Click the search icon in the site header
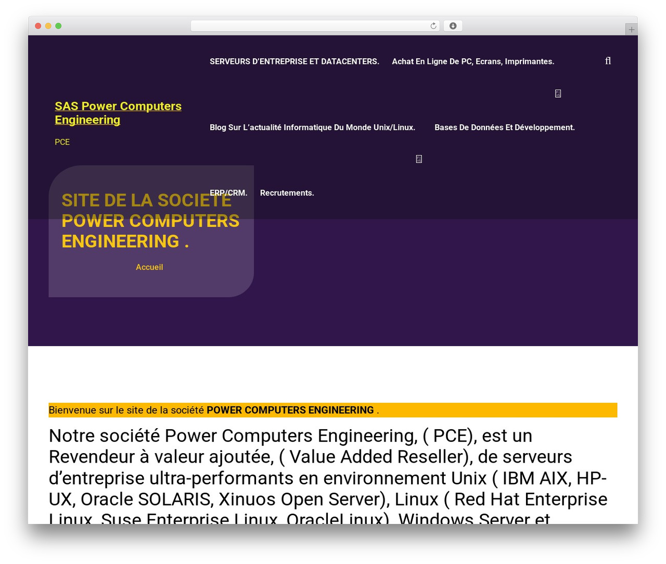This screenshot has height=564, width=666. click(x=608, y=61)
